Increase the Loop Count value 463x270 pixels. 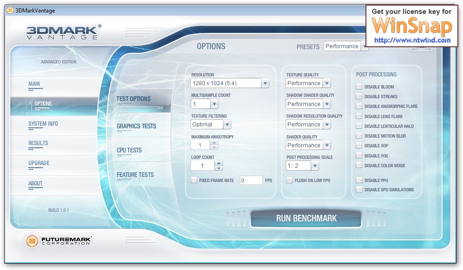tap(219, 163)
